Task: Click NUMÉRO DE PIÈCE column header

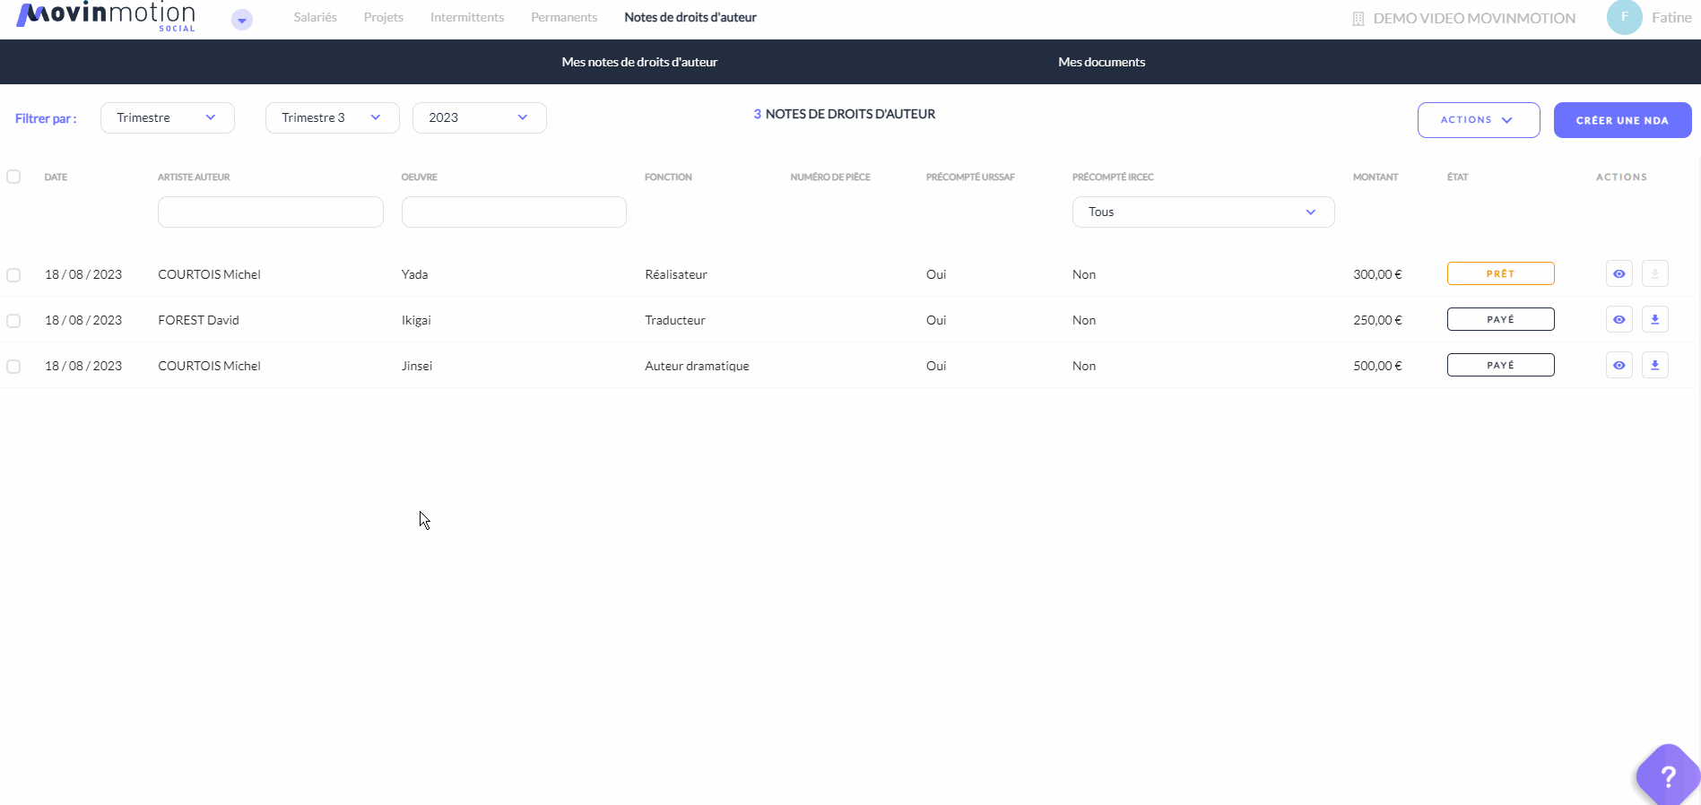Action: pos(830,177)
